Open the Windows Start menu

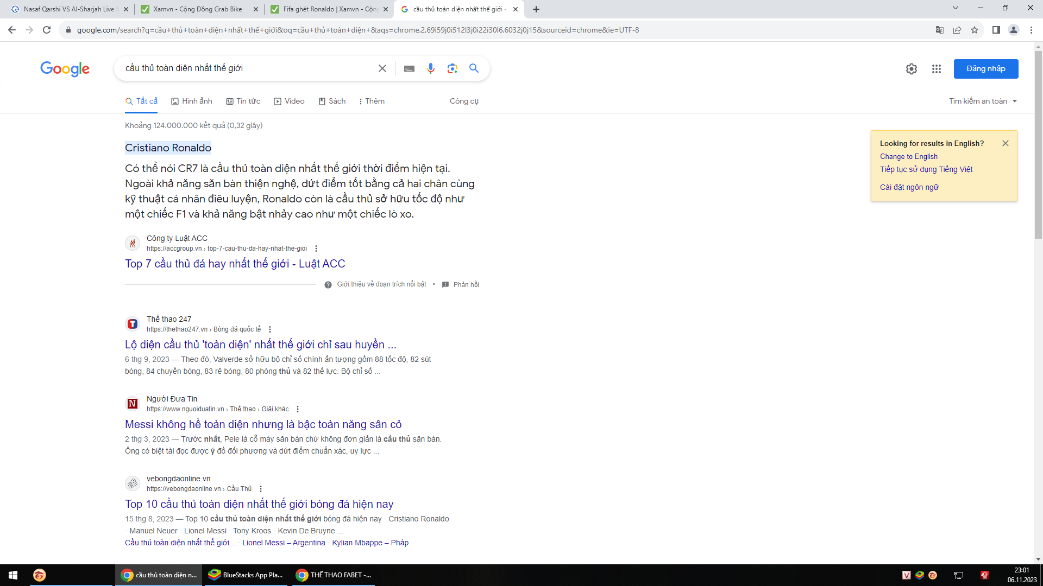pos(11,575)
